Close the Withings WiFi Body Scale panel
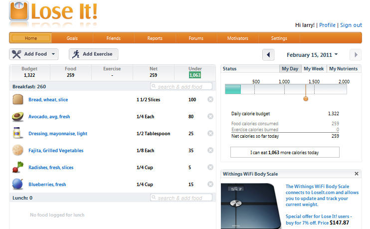 (357, 174)
